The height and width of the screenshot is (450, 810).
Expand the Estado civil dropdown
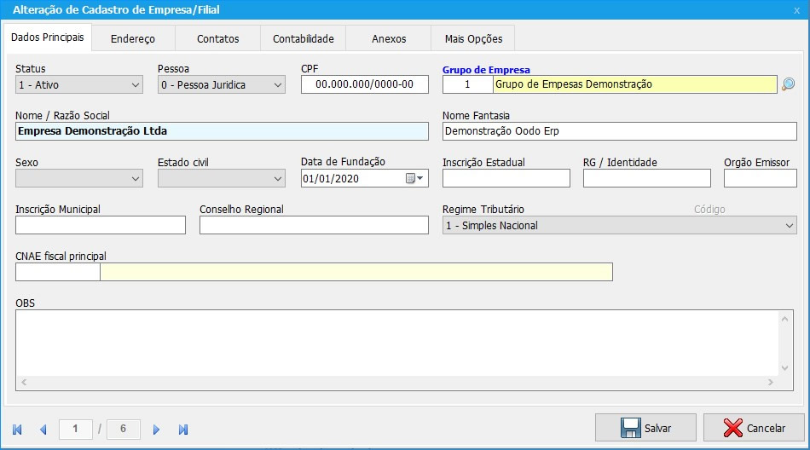pyautogui.click(x=222, y=179)
